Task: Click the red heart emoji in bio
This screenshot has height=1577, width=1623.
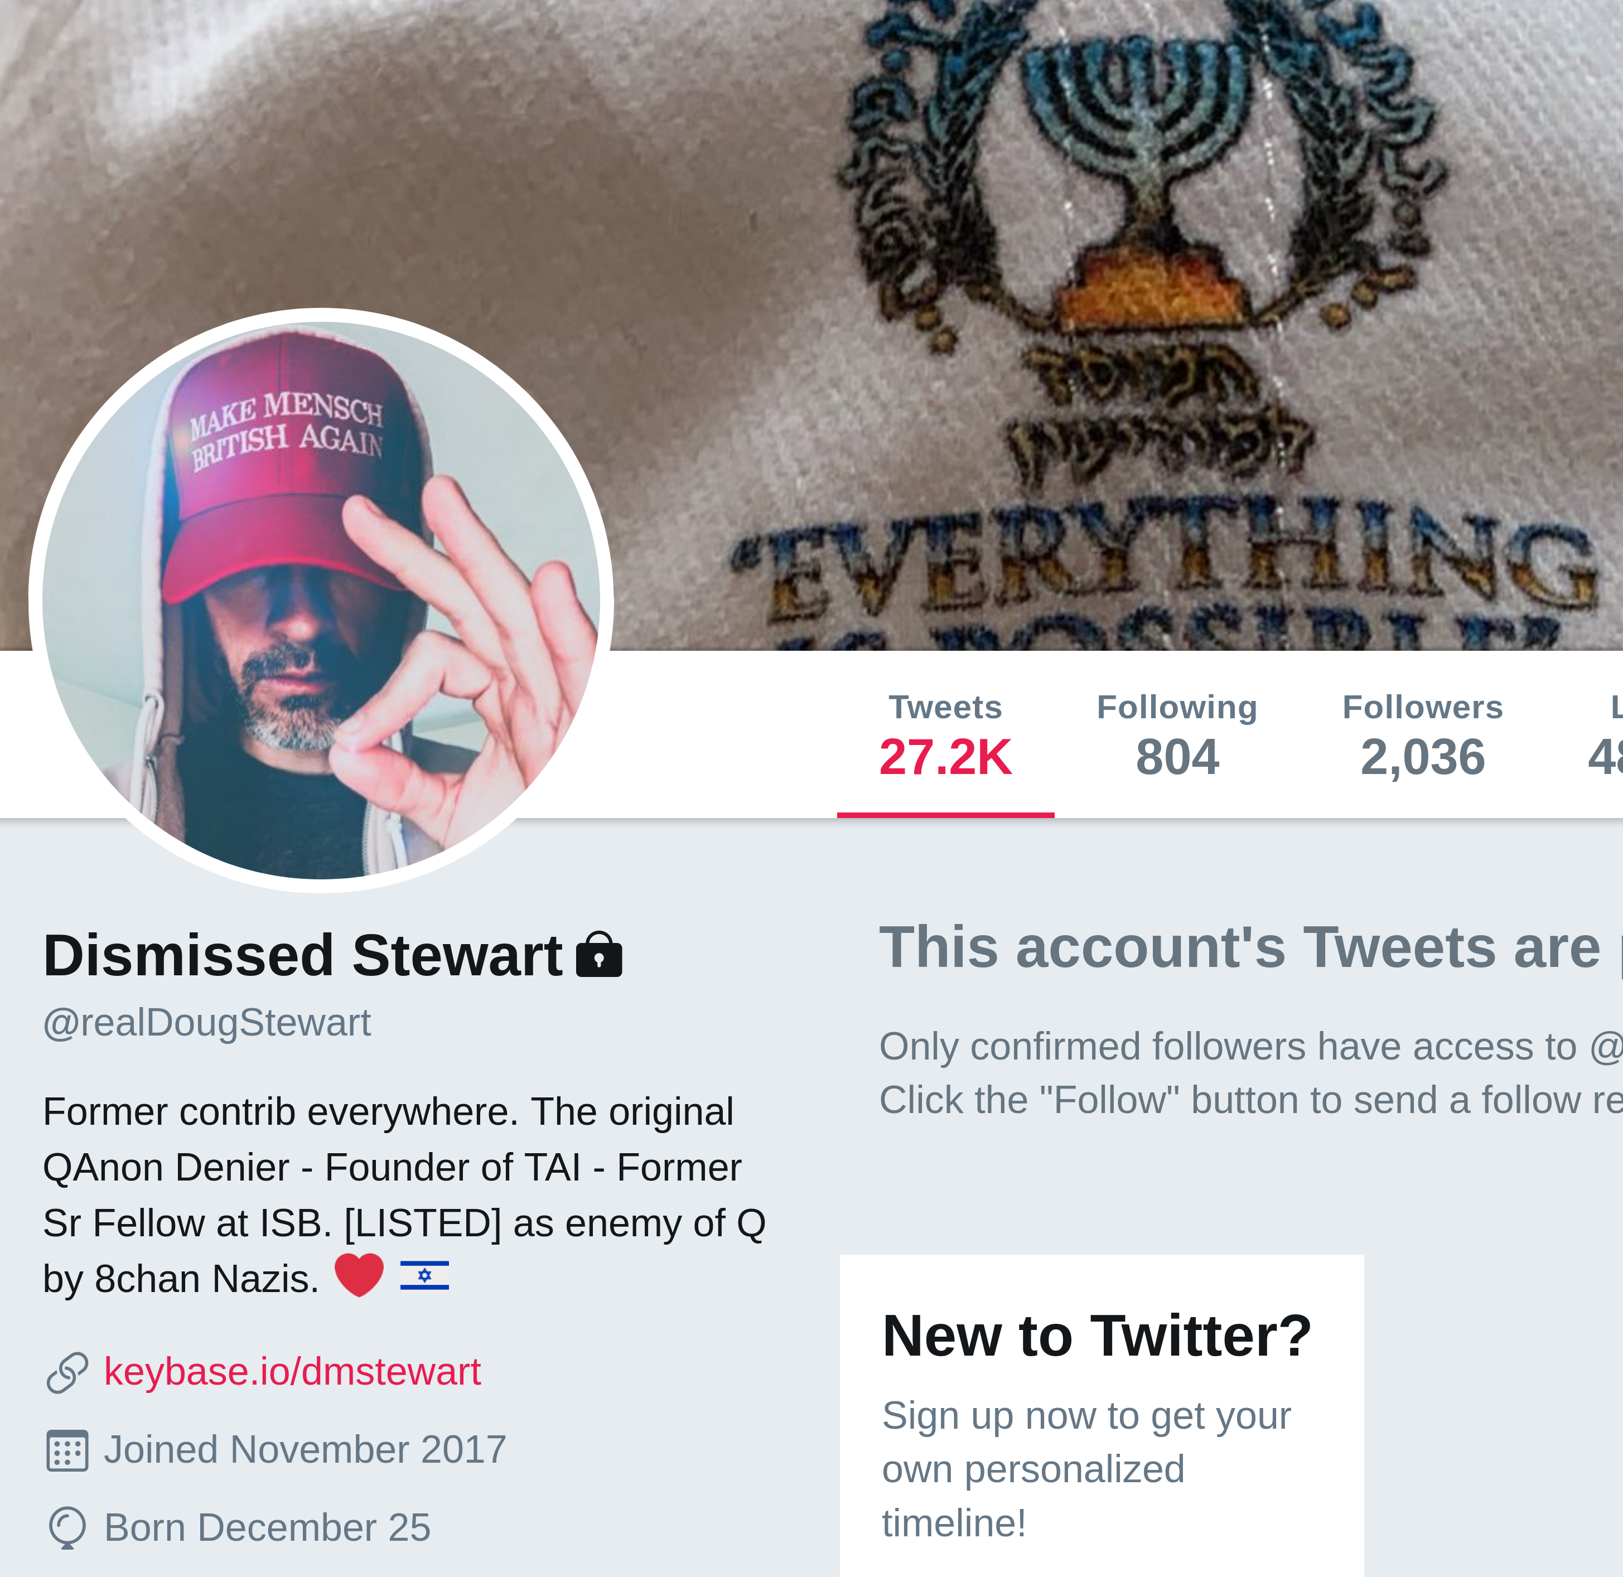Action: [359, 1275]
